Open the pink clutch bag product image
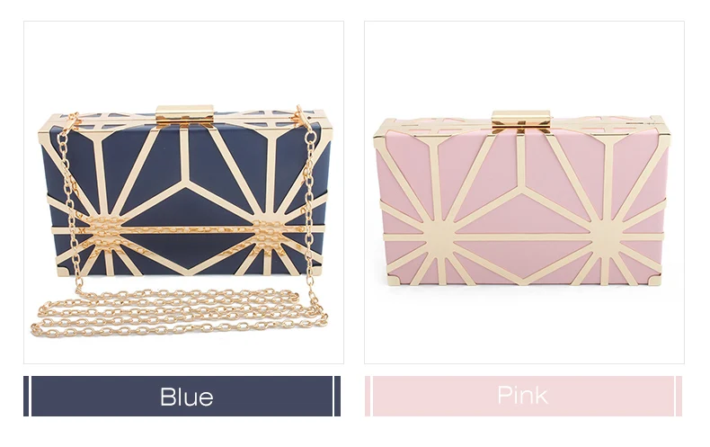 (524, 192)
